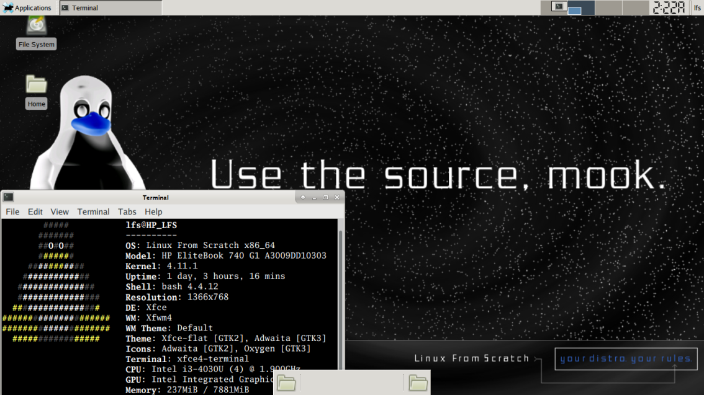Image resolution: width=704 pixels, height=395 pixels.
Task: Click the Xfce mouse logo in Applications menu
Action: click(8, 7)
